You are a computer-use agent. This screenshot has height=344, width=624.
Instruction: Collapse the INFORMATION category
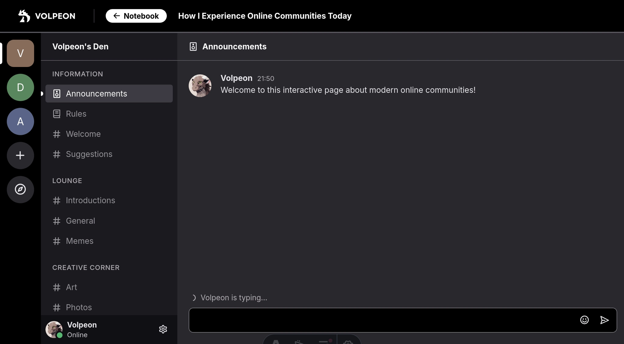coord(78,74)
